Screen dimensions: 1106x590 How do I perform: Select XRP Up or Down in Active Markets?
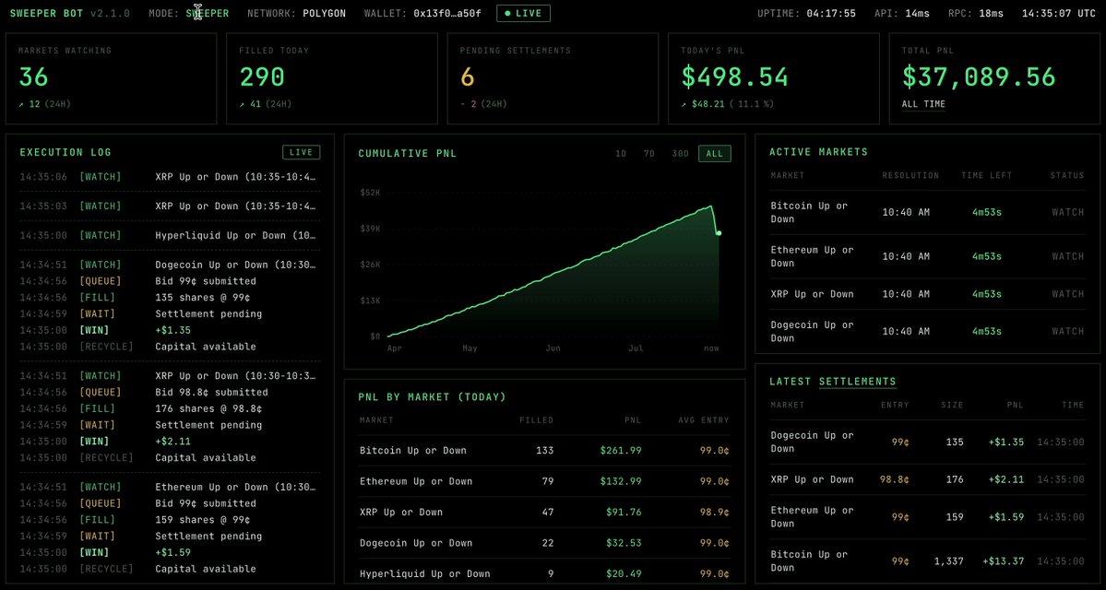click(x=928, y=294)
